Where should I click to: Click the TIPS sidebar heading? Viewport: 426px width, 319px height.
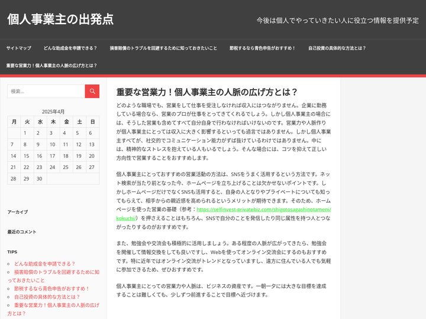coord(12,252)
